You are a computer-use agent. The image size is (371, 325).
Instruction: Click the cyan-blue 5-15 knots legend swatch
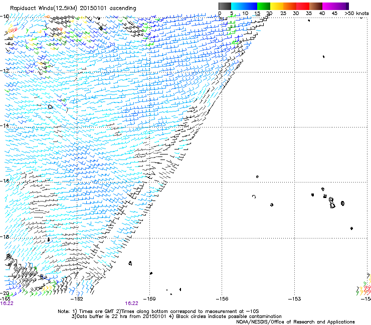coord(244,6)
